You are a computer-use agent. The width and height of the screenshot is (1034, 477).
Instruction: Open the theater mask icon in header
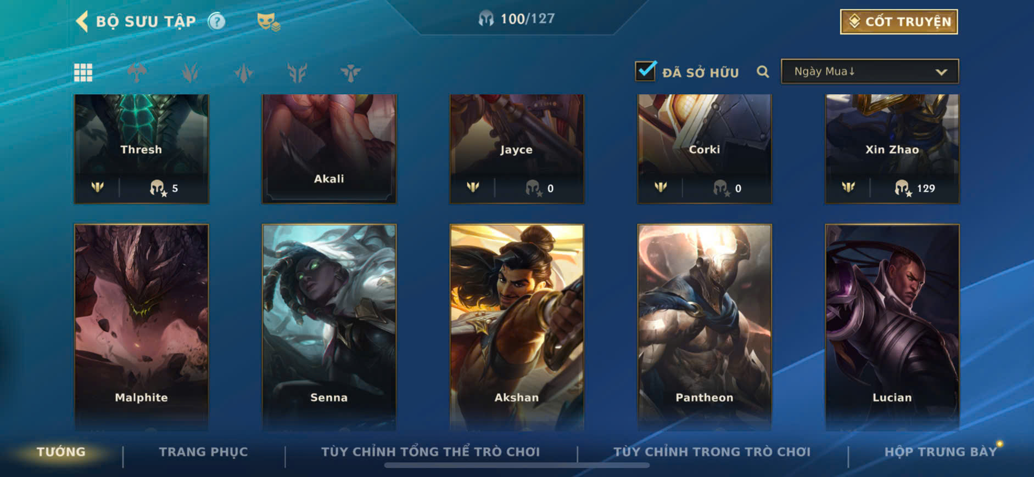[269, 22]
